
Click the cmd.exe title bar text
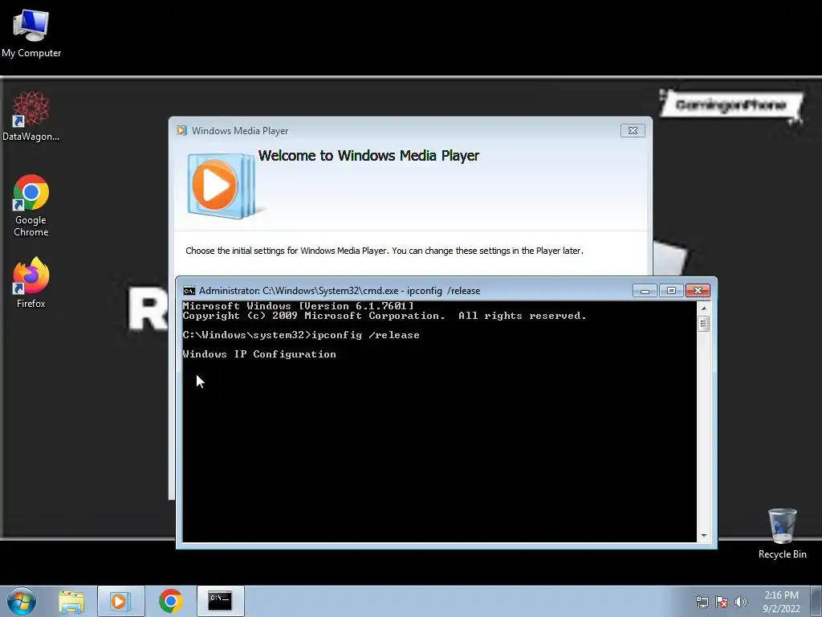click(x=340, y=291)
